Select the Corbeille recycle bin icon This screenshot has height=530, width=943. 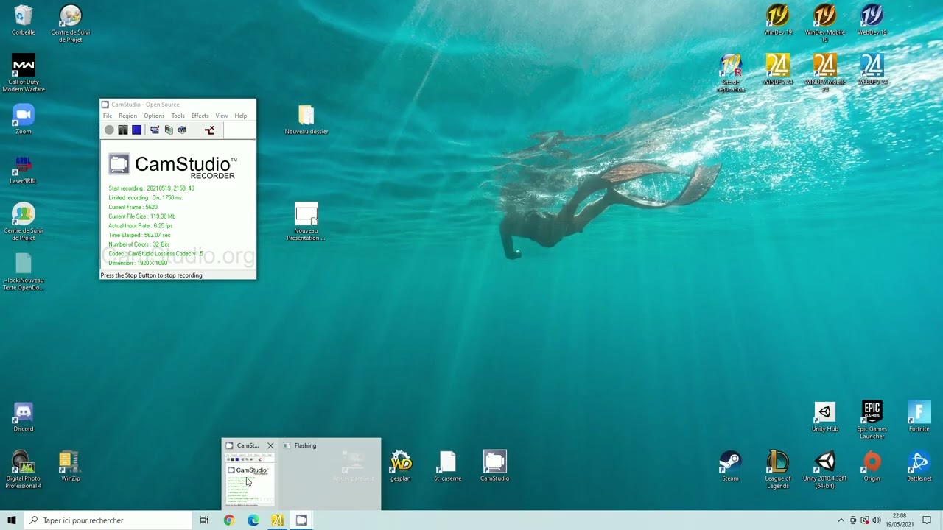tap(24, 21)
